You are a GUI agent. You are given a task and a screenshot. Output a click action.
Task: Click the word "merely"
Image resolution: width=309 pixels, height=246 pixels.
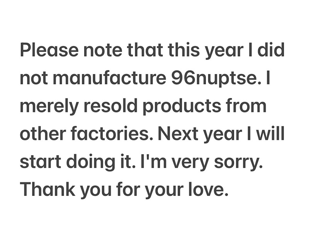coord(49,106)
